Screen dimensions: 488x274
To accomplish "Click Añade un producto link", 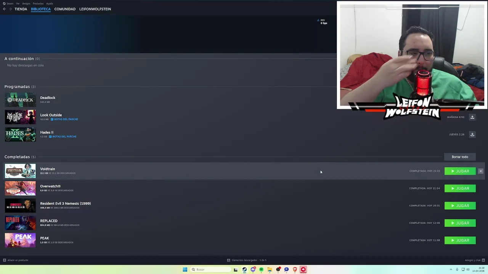I will click(x=18, y=260).
